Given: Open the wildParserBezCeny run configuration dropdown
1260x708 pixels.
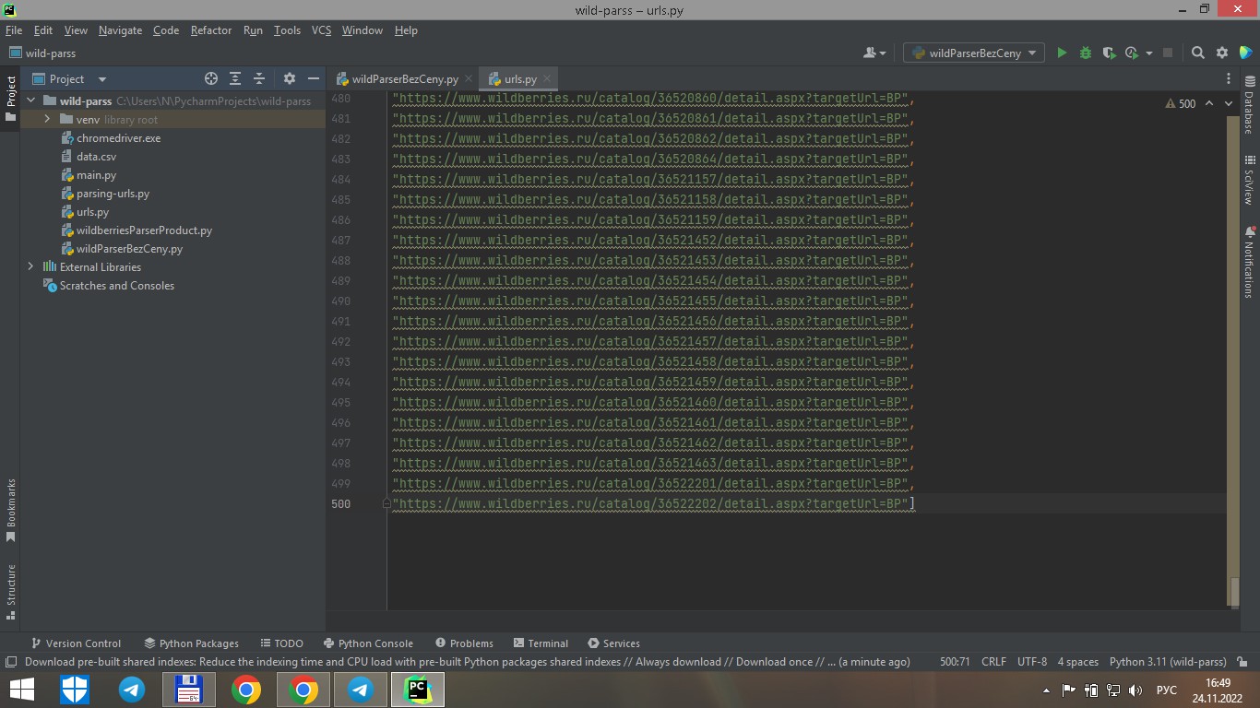Looking at the screenshot, I should tap(974, 53).
